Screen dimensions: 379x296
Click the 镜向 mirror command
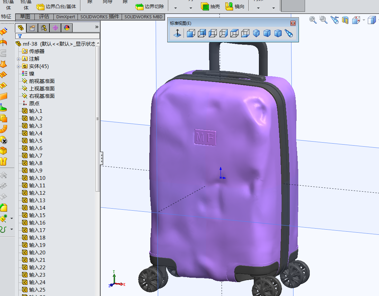235,6
